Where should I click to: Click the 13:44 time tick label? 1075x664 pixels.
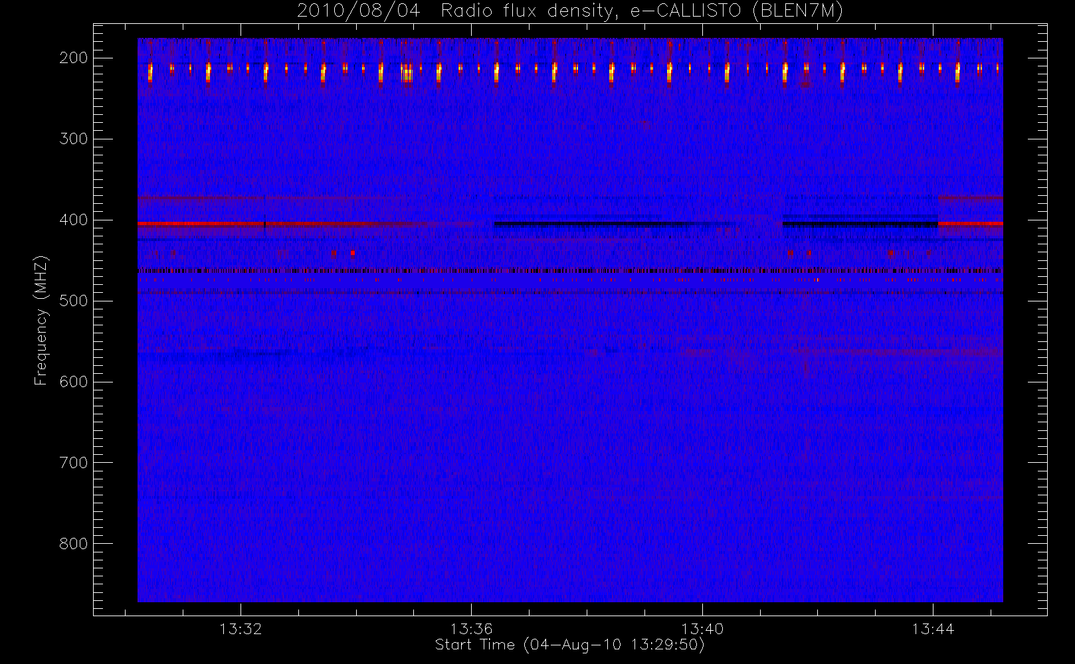(x=933, y=629)
